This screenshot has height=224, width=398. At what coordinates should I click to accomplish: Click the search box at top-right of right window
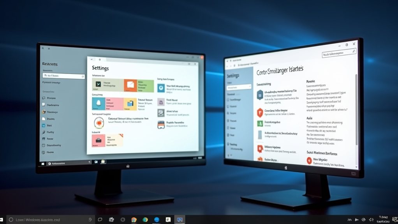(x=338, y=55)
